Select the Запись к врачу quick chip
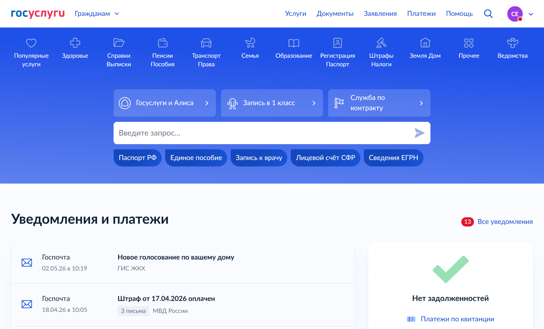The width and height of the screenshot is (544, 329). [x=259, y=158]
